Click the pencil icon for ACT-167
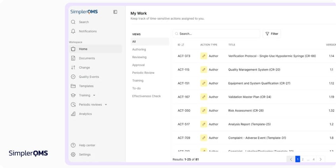This screenshot has height=168, width=336. click(x=204, y=97)
